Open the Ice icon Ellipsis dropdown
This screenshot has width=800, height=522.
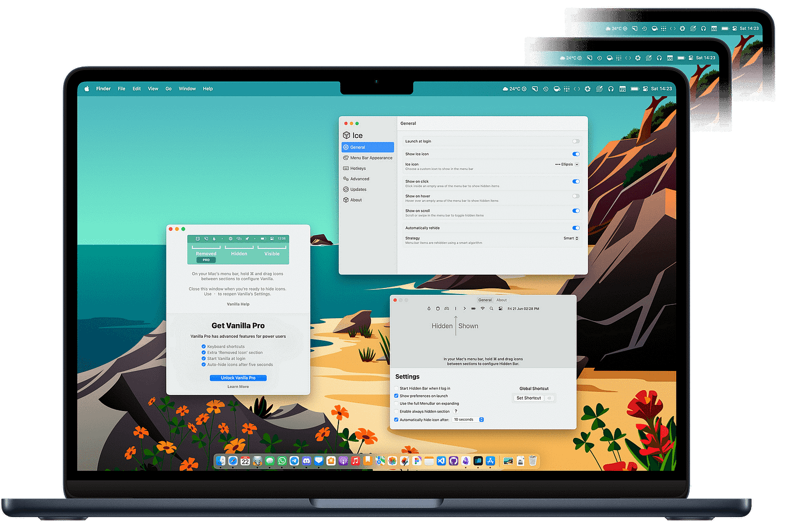point(566,164)
